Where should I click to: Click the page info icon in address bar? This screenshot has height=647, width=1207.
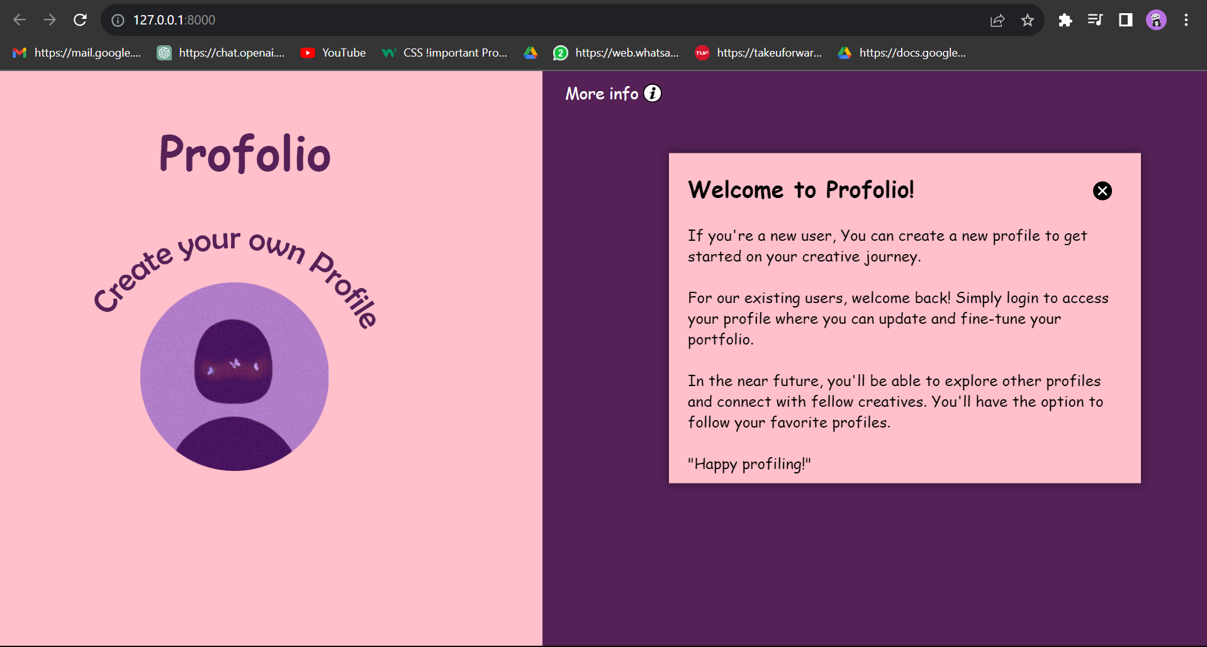coord(117,19)
